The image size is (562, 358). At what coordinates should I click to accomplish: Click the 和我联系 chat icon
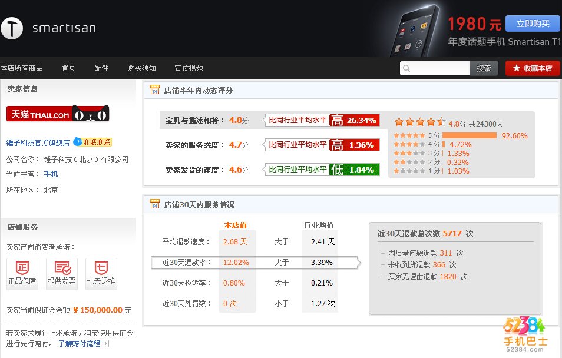coord(93,142)
